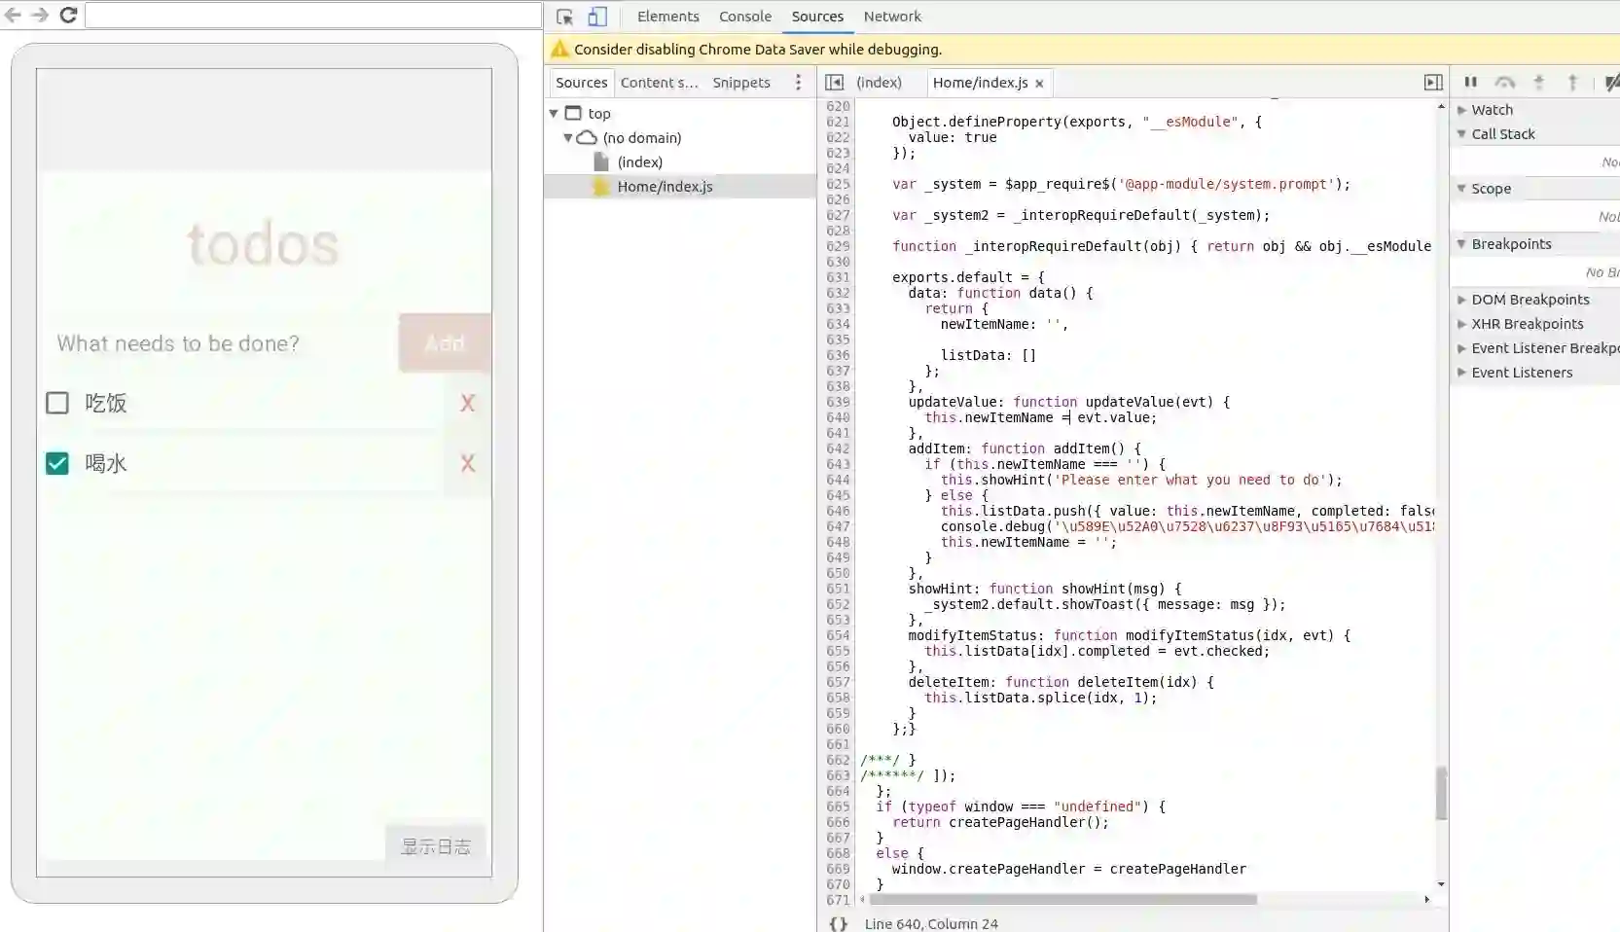Uncheck the 喝水 todo checkbox
Viewport: 1620px width, 932px height.
click(x=57, y=463)
